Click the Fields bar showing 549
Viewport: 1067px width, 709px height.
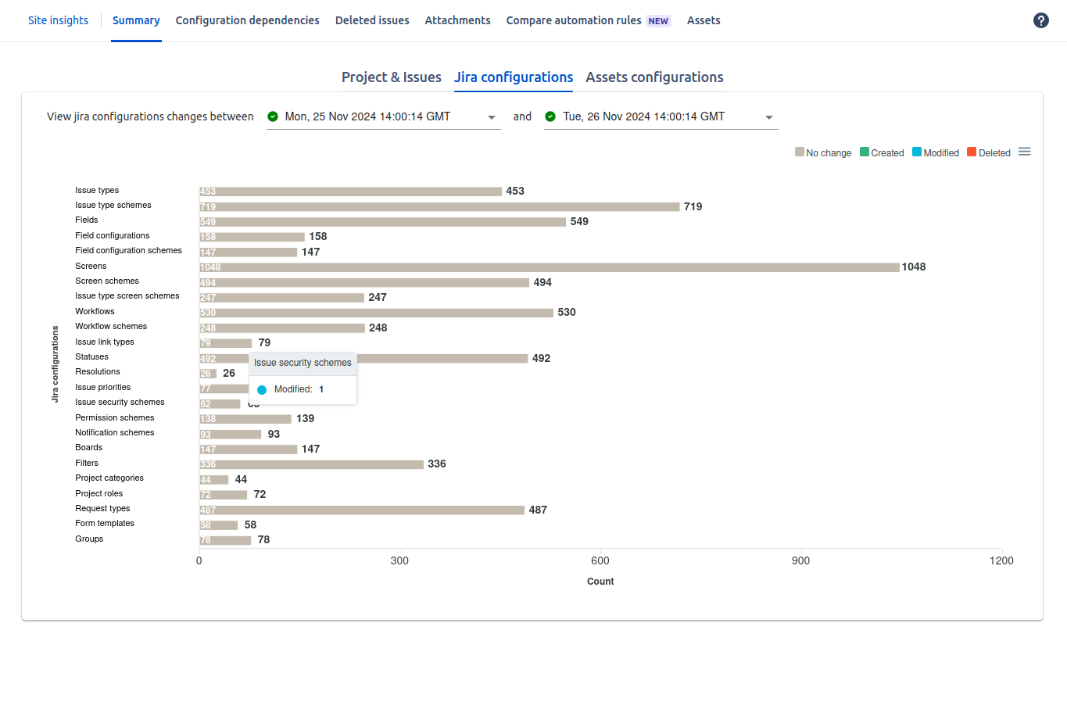(x=383, y=222)
